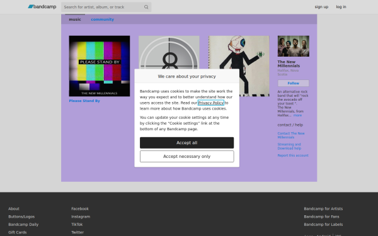Viewport: 378px width, 236px height.
Task: Click Contact The New Millennials link
Action: click(291, 135)
